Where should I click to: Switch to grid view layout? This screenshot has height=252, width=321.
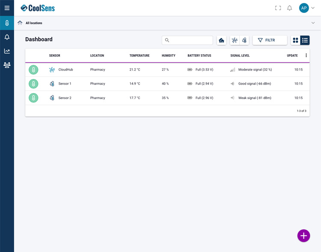pyautogui.click(x=295, y=40)
